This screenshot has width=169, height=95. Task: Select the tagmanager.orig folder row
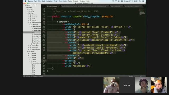point(32,50)
